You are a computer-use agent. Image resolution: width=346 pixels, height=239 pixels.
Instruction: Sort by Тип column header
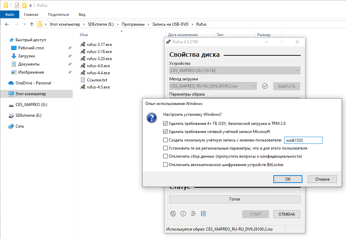click(220, 35)
